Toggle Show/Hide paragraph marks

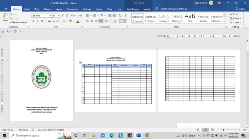coord(125,15)
